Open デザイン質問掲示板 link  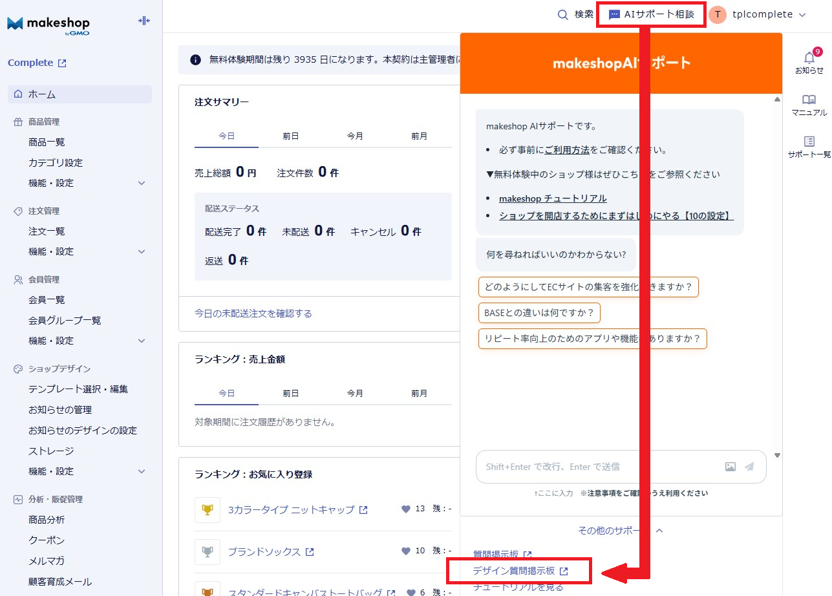click(514, 571)
